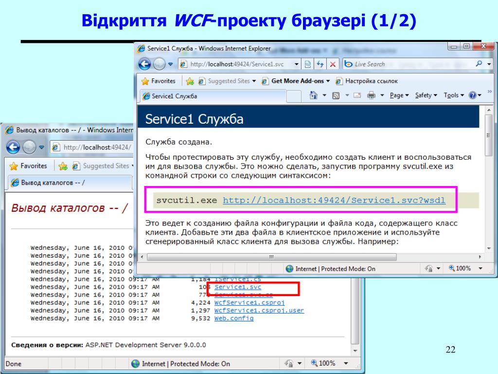Click the Read Mail icon
Image resolution: width=498 pixels, height=374 pixels.
tap(357, 95)
